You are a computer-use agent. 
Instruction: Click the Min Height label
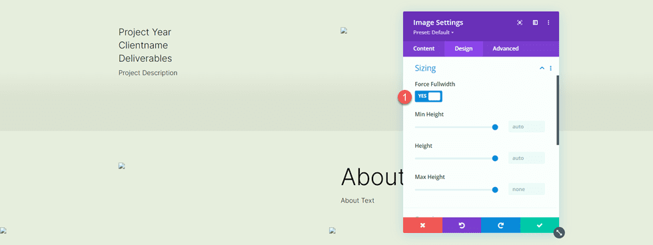click(429, 115)
